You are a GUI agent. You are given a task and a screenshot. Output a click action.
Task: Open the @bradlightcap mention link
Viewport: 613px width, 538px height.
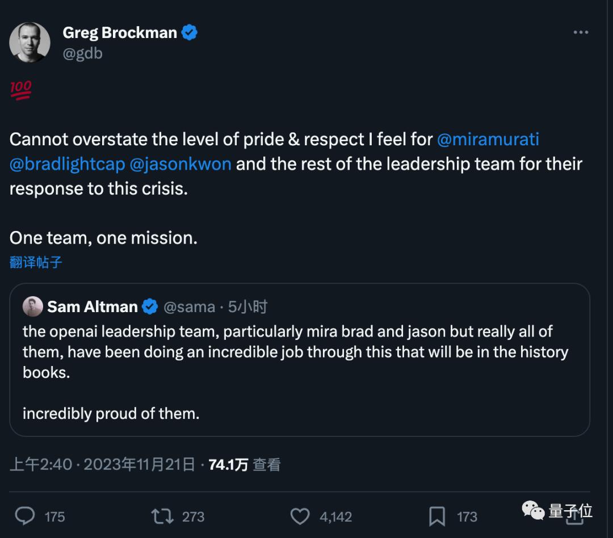coord(67,164)
